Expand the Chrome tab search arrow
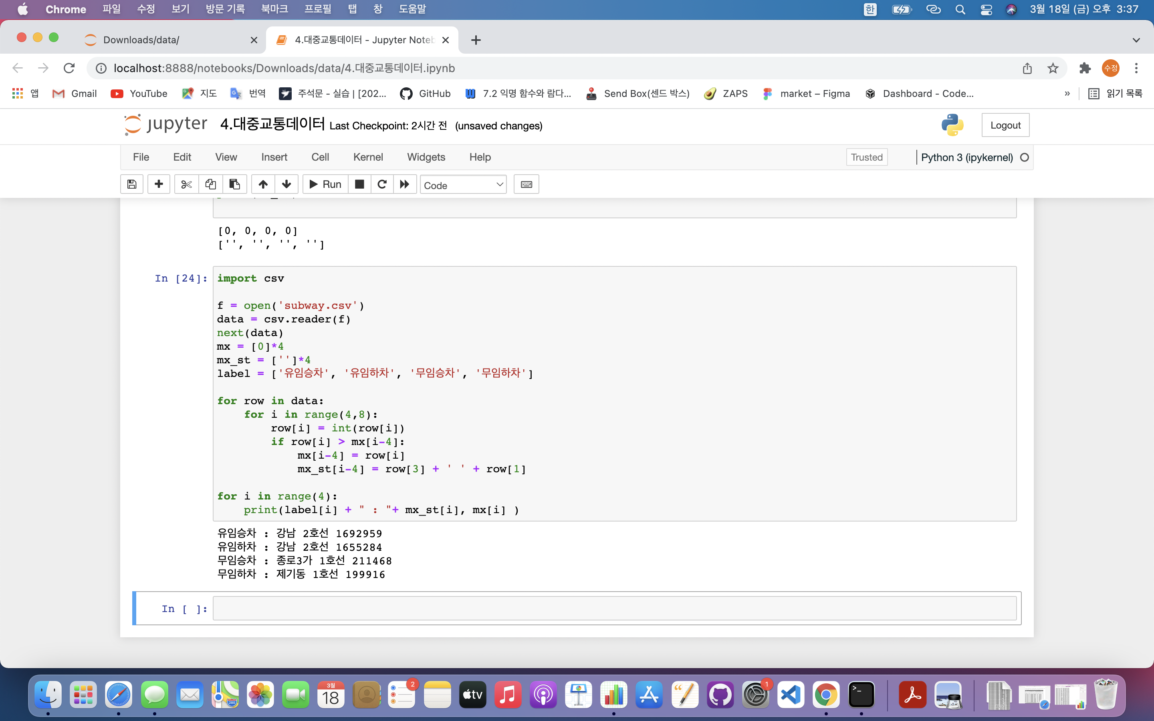Image resolution: width=1154 pixels, height=721 pixels. coord(1136,40)
